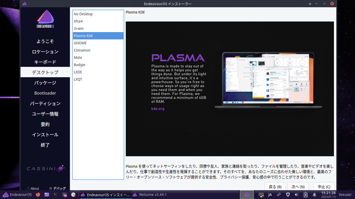
Task: Click the keep-above triangle in the title bar
Action: coord(310,4)
